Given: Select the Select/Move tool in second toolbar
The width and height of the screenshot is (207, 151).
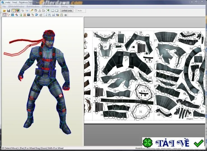Looking at the screenshot, I should [4, 15].
